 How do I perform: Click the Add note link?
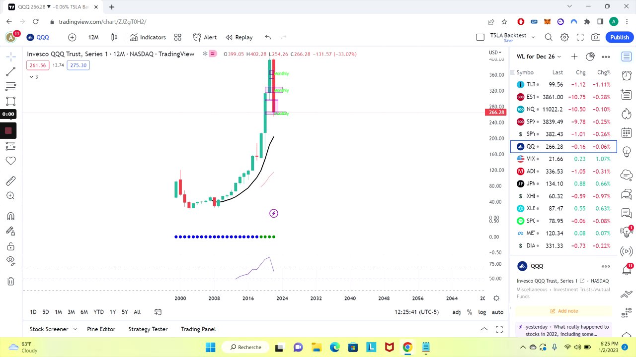563,311
